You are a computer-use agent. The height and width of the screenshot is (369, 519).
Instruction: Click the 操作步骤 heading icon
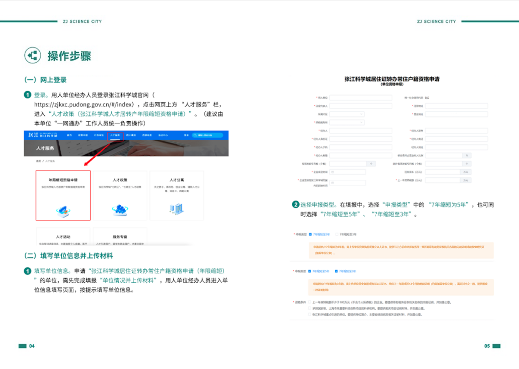tap(32, 55)
